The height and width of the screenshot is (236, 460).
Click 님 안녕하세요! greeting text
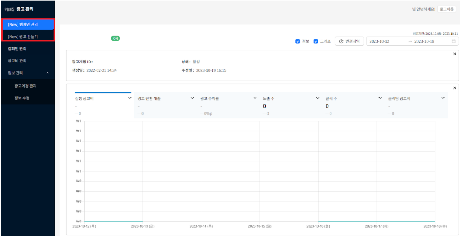(x=424, y=9)
